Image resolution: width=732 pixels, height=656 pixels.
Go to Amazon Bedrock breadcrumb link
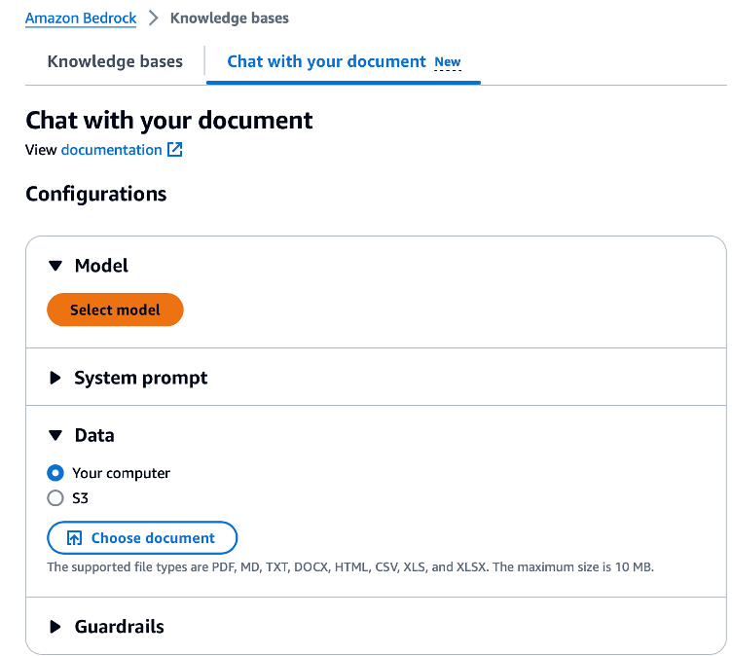pos(80,18)
